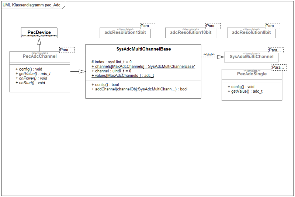Click arrowhead pointing into SysAdcMultiChannelBase

tap(82, 71)
